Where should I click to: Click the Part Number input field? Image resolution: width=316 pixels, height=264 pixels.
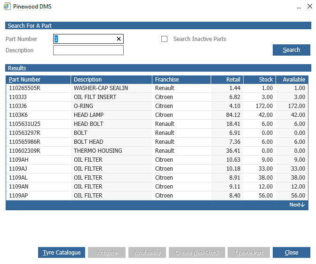pos(85,39)
